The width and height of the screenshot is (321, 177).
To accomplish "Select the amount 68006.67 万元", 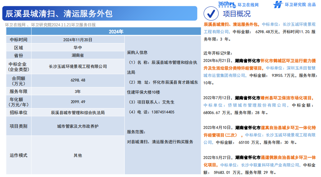I will [217, 113].
